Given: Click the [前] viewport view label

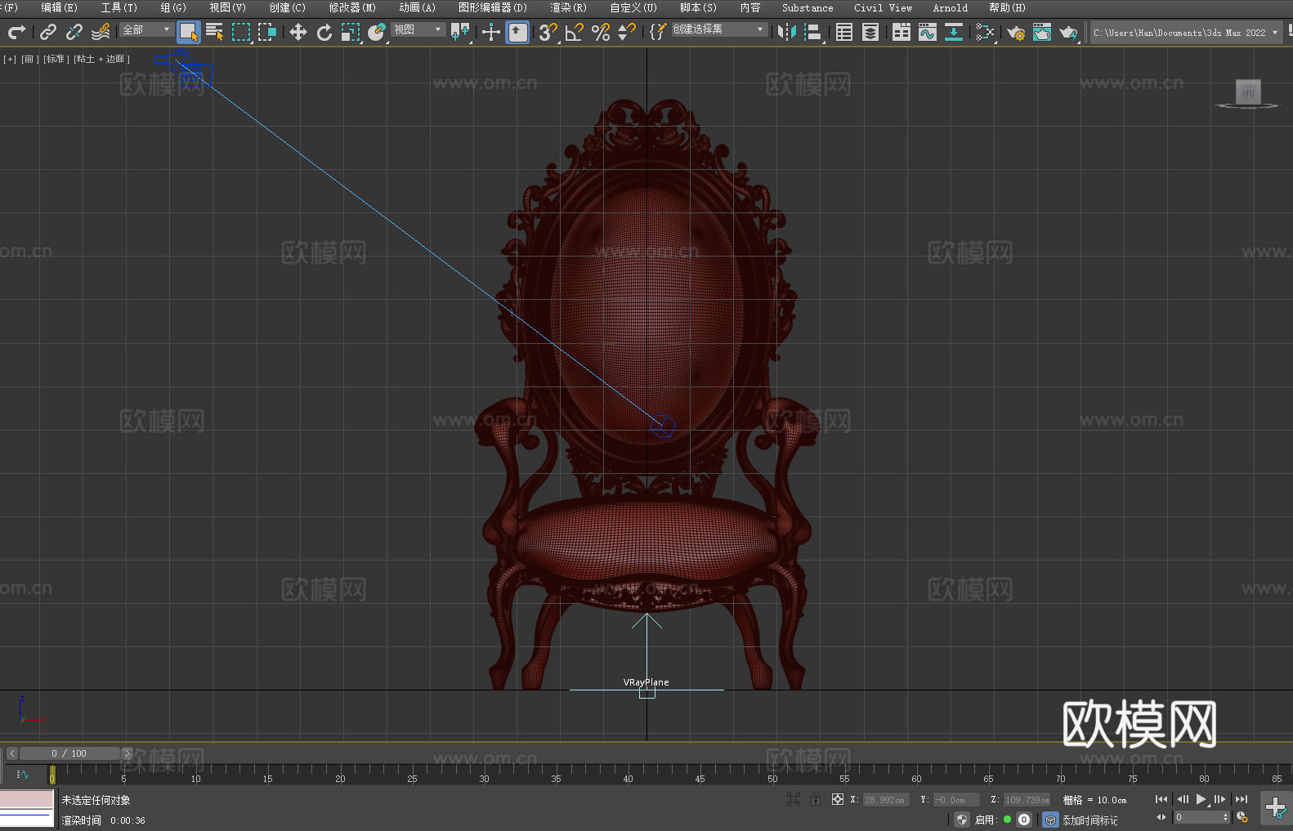Looking at the screenshot, I should pos(29,59).
